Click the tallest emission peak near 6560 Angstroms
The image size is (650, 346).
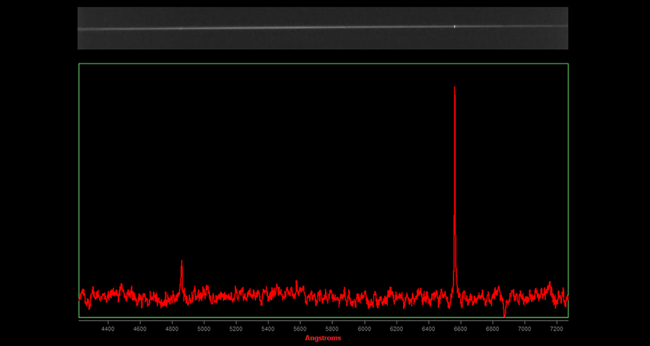(454, 89)
